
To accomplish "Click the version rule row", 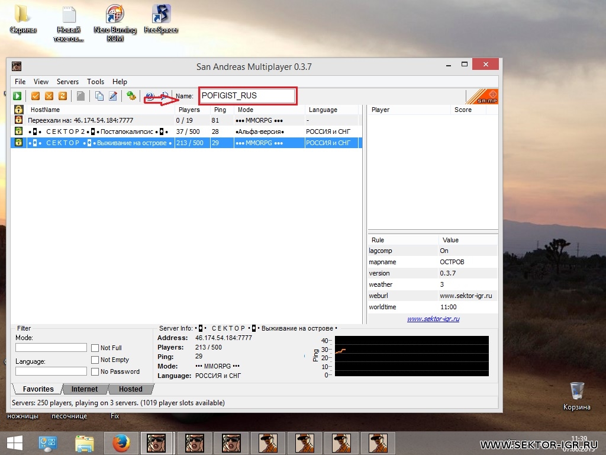I will (x=433, y=273).
